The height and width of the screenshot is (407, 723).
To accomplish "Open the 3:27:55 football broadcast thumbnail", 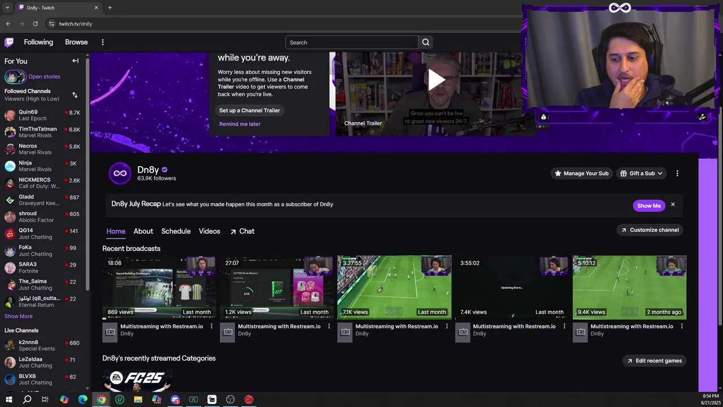I will pos(394,287).
